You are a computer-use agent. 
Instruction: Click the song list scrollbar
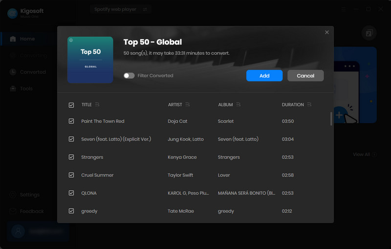pos(331,119)
